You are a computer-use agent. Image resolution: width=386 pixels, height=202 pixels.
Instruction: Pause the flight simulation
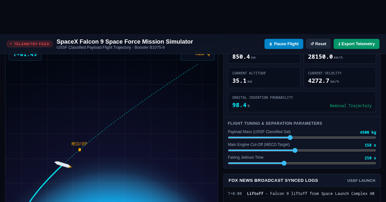click(x=284, y=44)
